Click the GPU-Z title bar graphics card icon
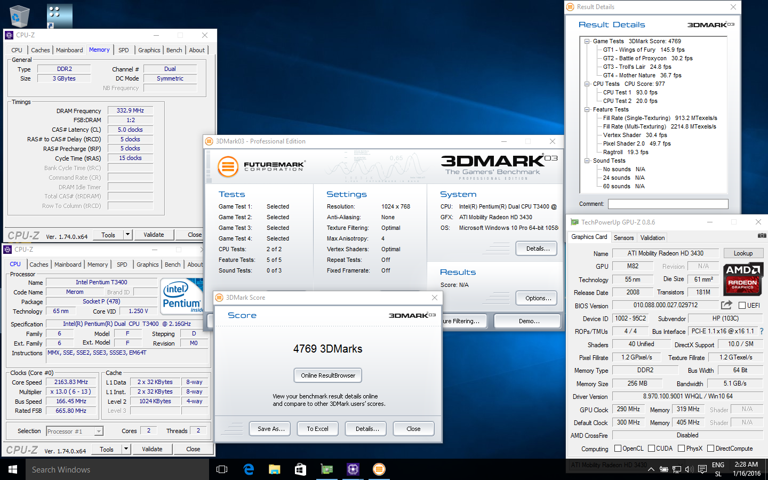768x480 pixels. pyautogui.click(x=574, y=222)
